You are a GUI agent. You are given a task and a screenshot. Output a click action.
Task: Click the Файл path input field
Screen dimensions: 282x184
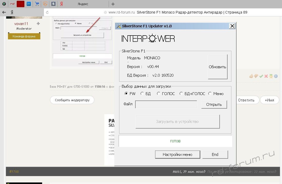tap(166, 105)
